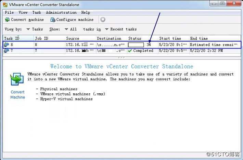Select the Completed status cell of task 7

tap(142, 51)
